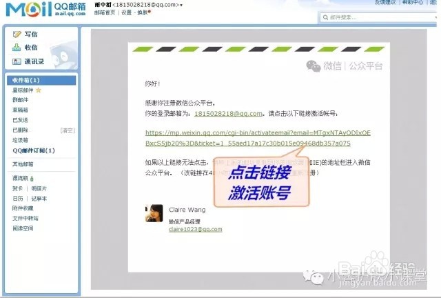Click the claire1023@qq.com email link
The width and height of the screenshot is (441, 298).
pos(196,229)
